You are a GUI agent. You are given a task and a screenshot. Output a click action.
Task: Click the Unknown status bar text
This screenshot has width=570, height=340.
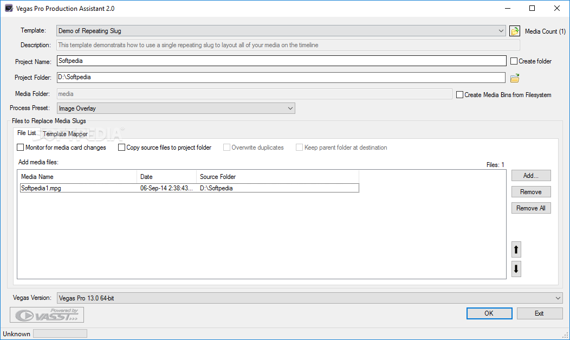(16, 334)
